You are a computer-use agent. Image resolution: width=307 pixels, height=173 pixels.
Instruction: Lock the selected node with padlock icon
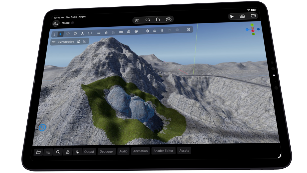[x=106, y=33]
